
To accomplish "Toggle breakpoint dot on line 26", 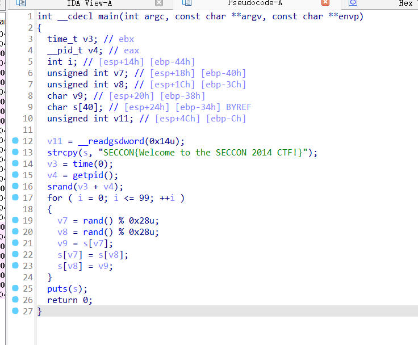I will pyautogui.click(x=15, y=300).
